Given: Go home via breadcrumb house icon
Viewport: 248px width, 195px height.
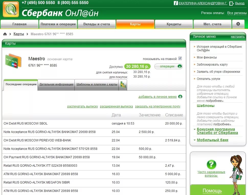Looking at the screenshot, I should [5, 34].
